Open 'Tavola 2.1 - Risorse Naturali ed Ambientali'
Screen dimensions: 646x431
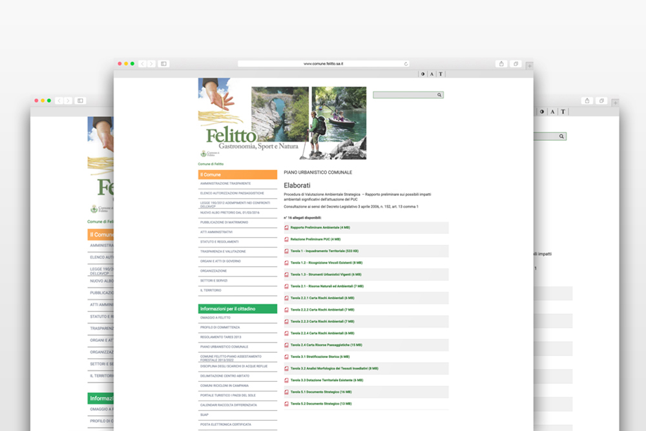[327, 286]
